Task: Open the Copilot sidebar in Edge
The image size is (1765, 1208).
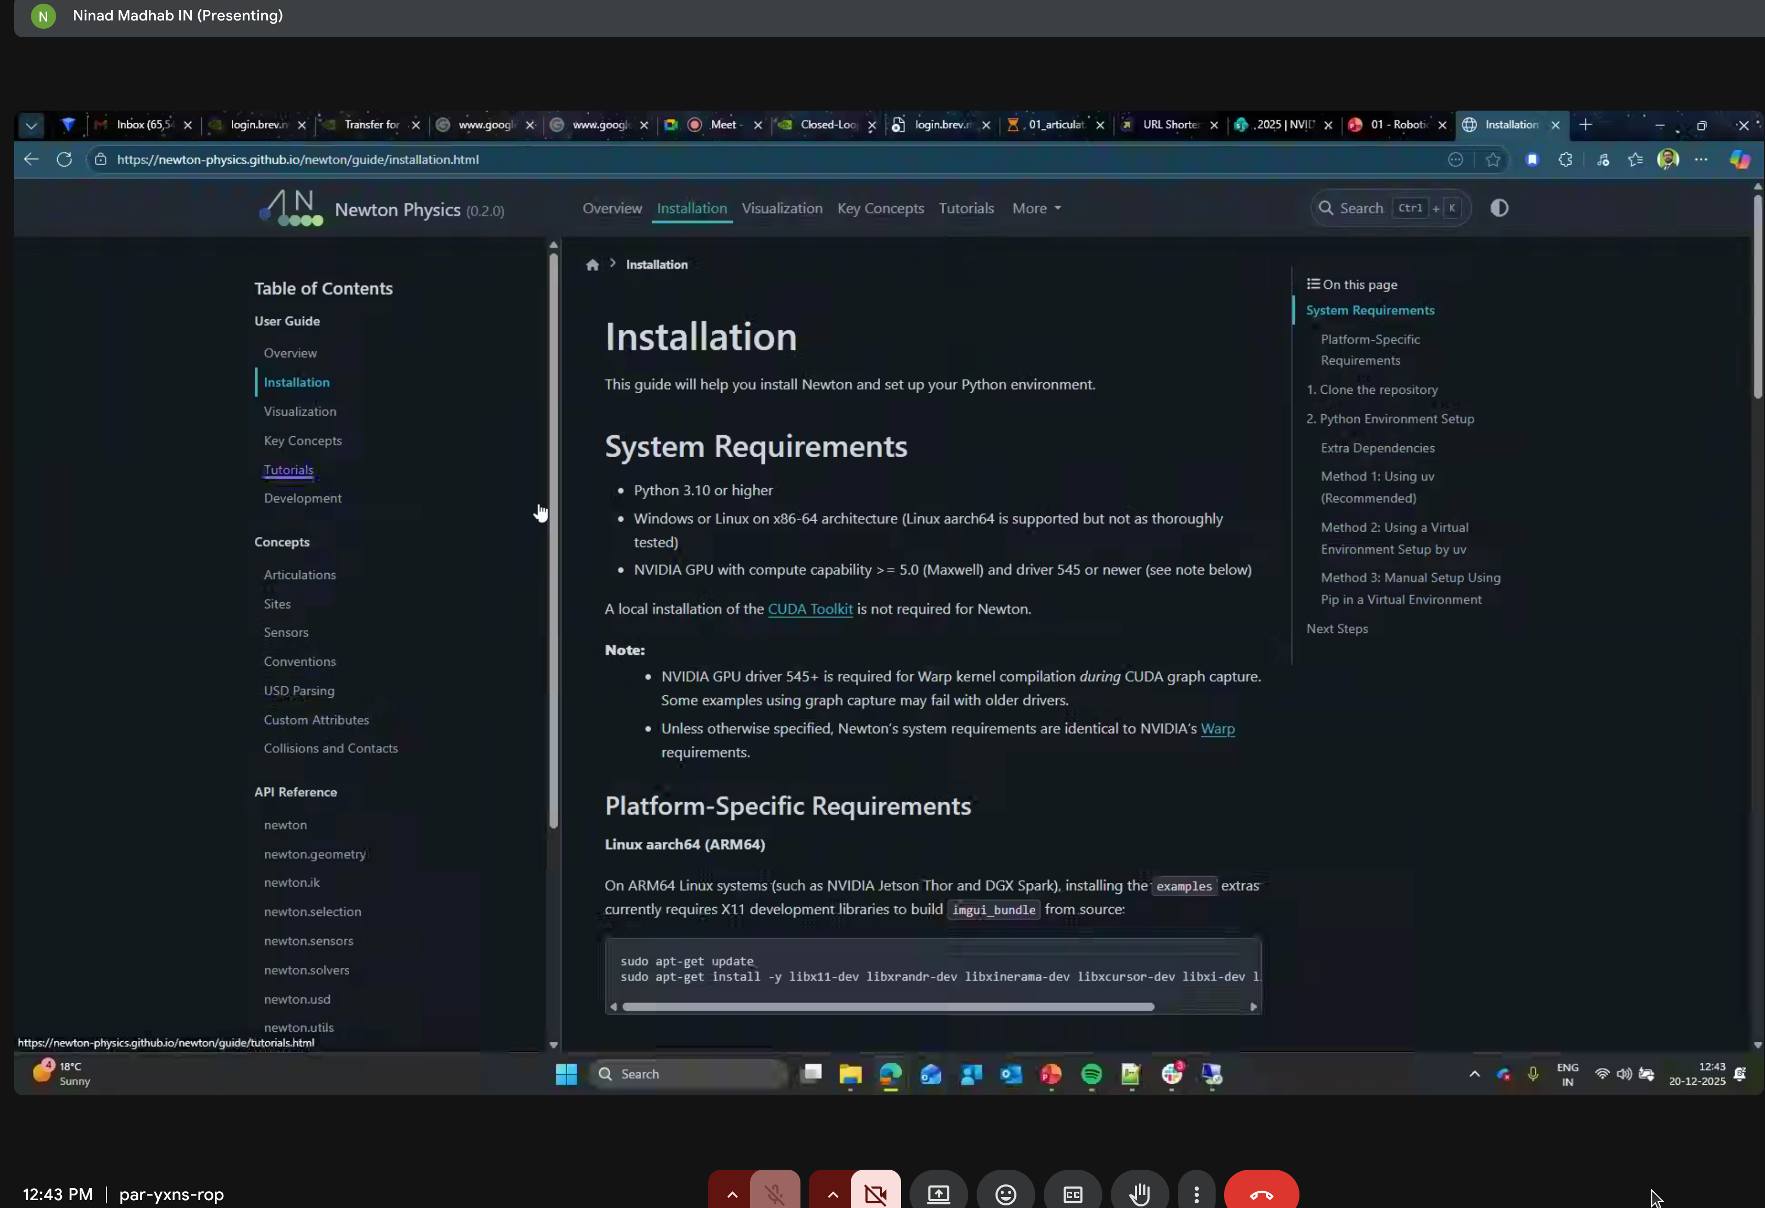Action: click(x=1739, y=159)
